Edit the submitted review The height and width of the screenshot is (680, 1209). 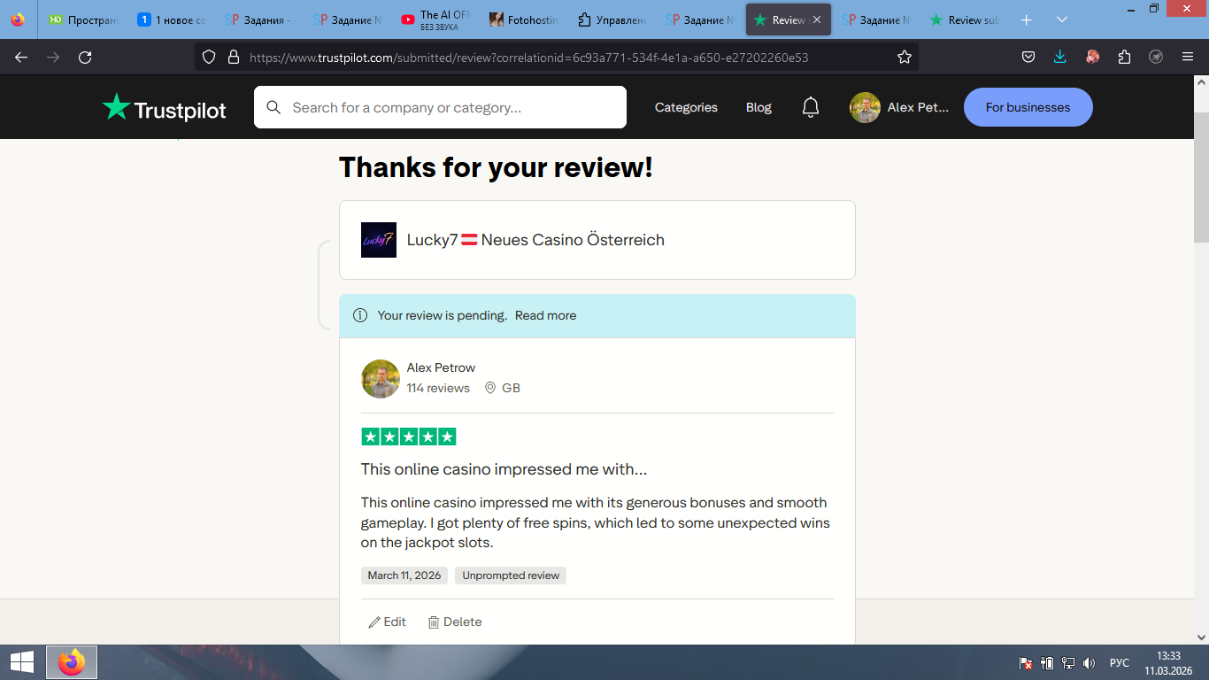[388, 622]
